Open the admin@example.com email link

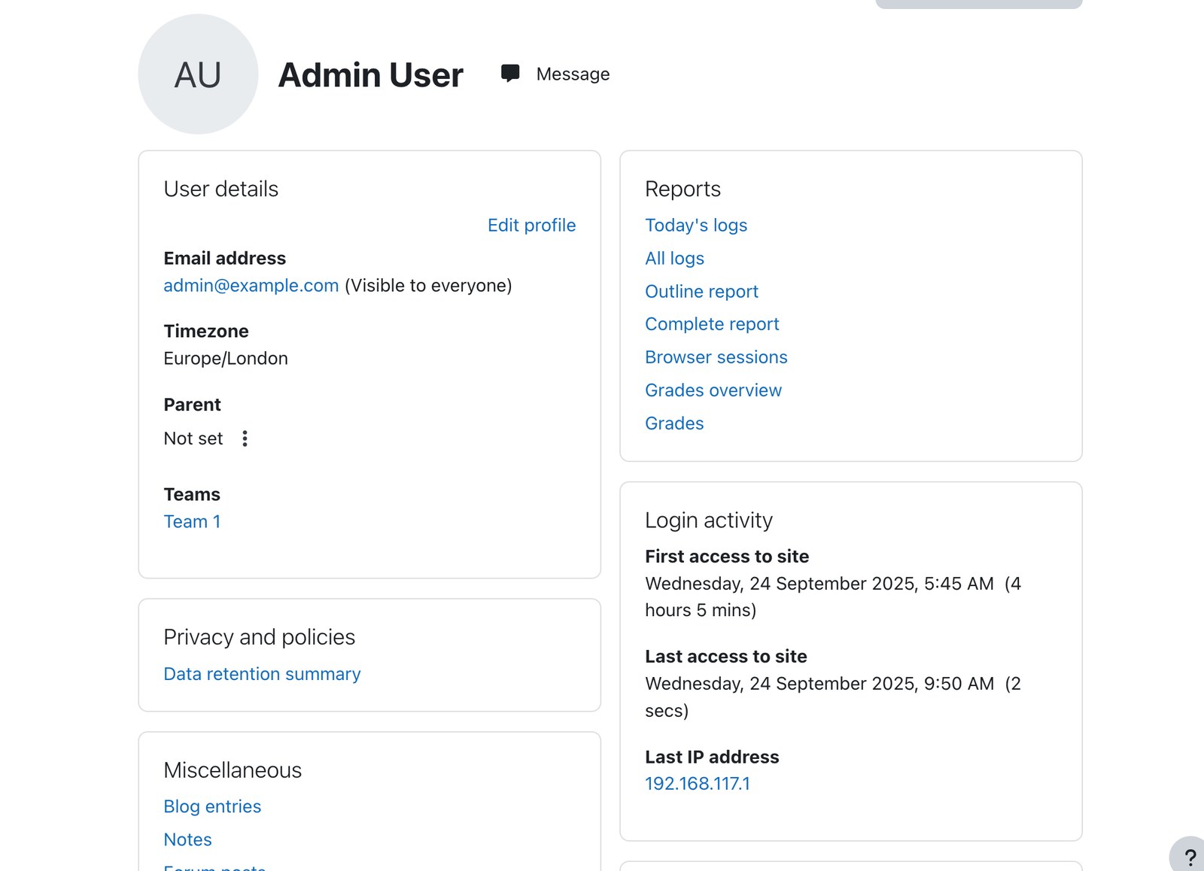coord(251,285)
